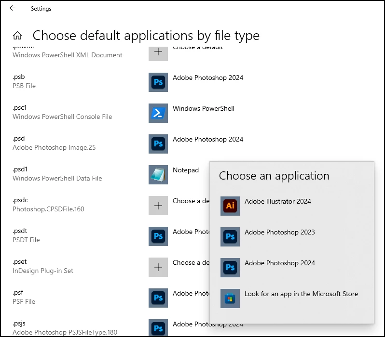The image size is (385, 337).
Task: Go back with the Settings back arrow
Action: tap(13, 8)
